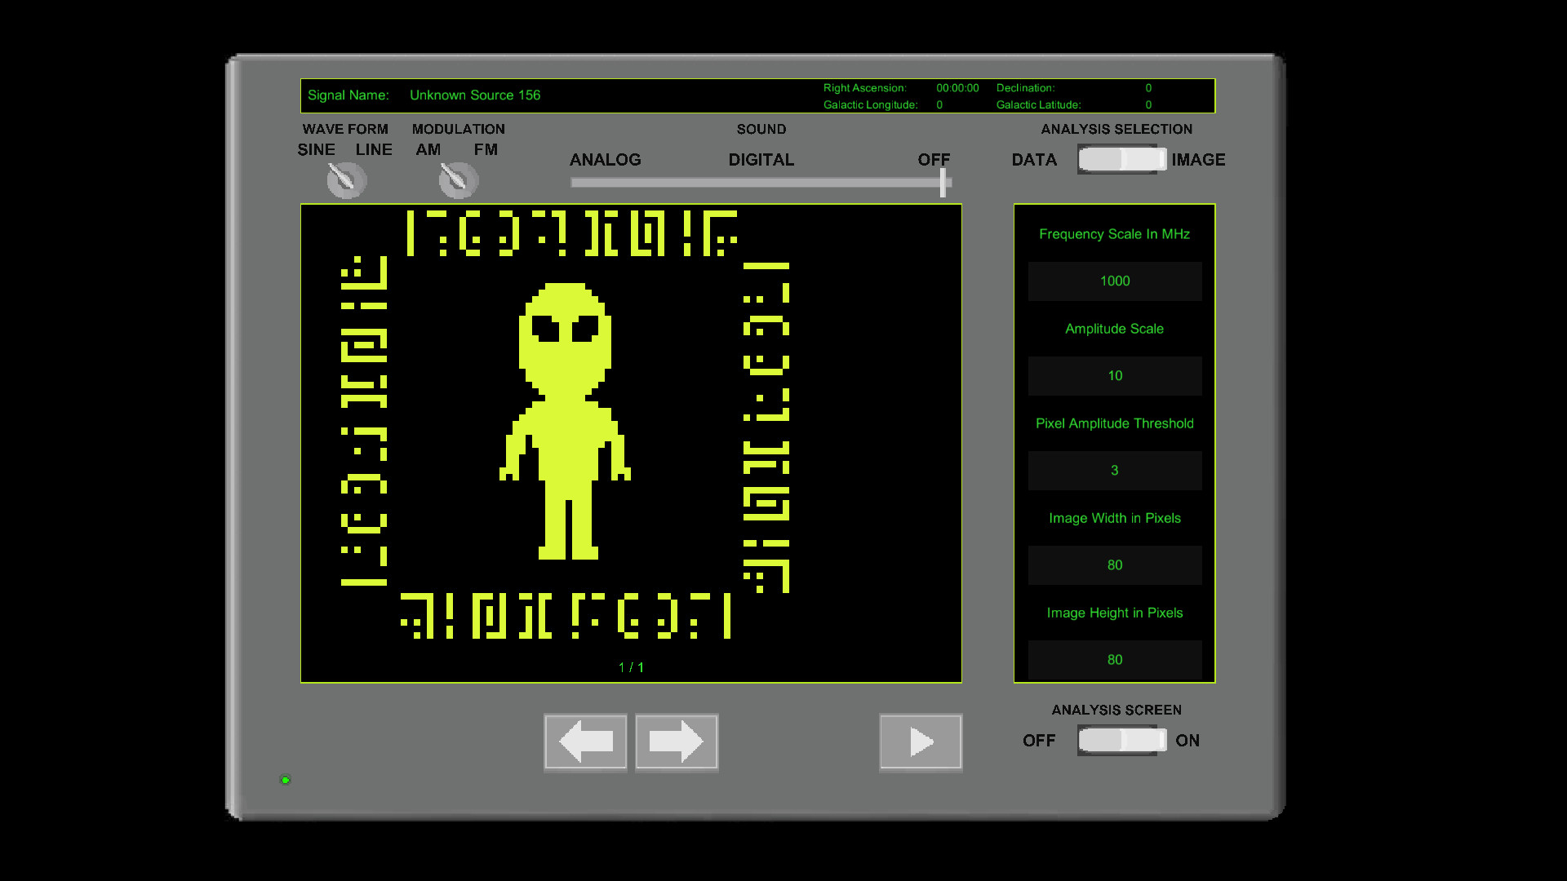Click the page indicator '1 / 1'
Viewport: 1567px width, 881px height.
coord(631,666)
